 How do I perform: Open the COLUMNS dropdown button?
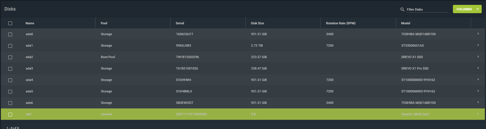coord(467,9)
